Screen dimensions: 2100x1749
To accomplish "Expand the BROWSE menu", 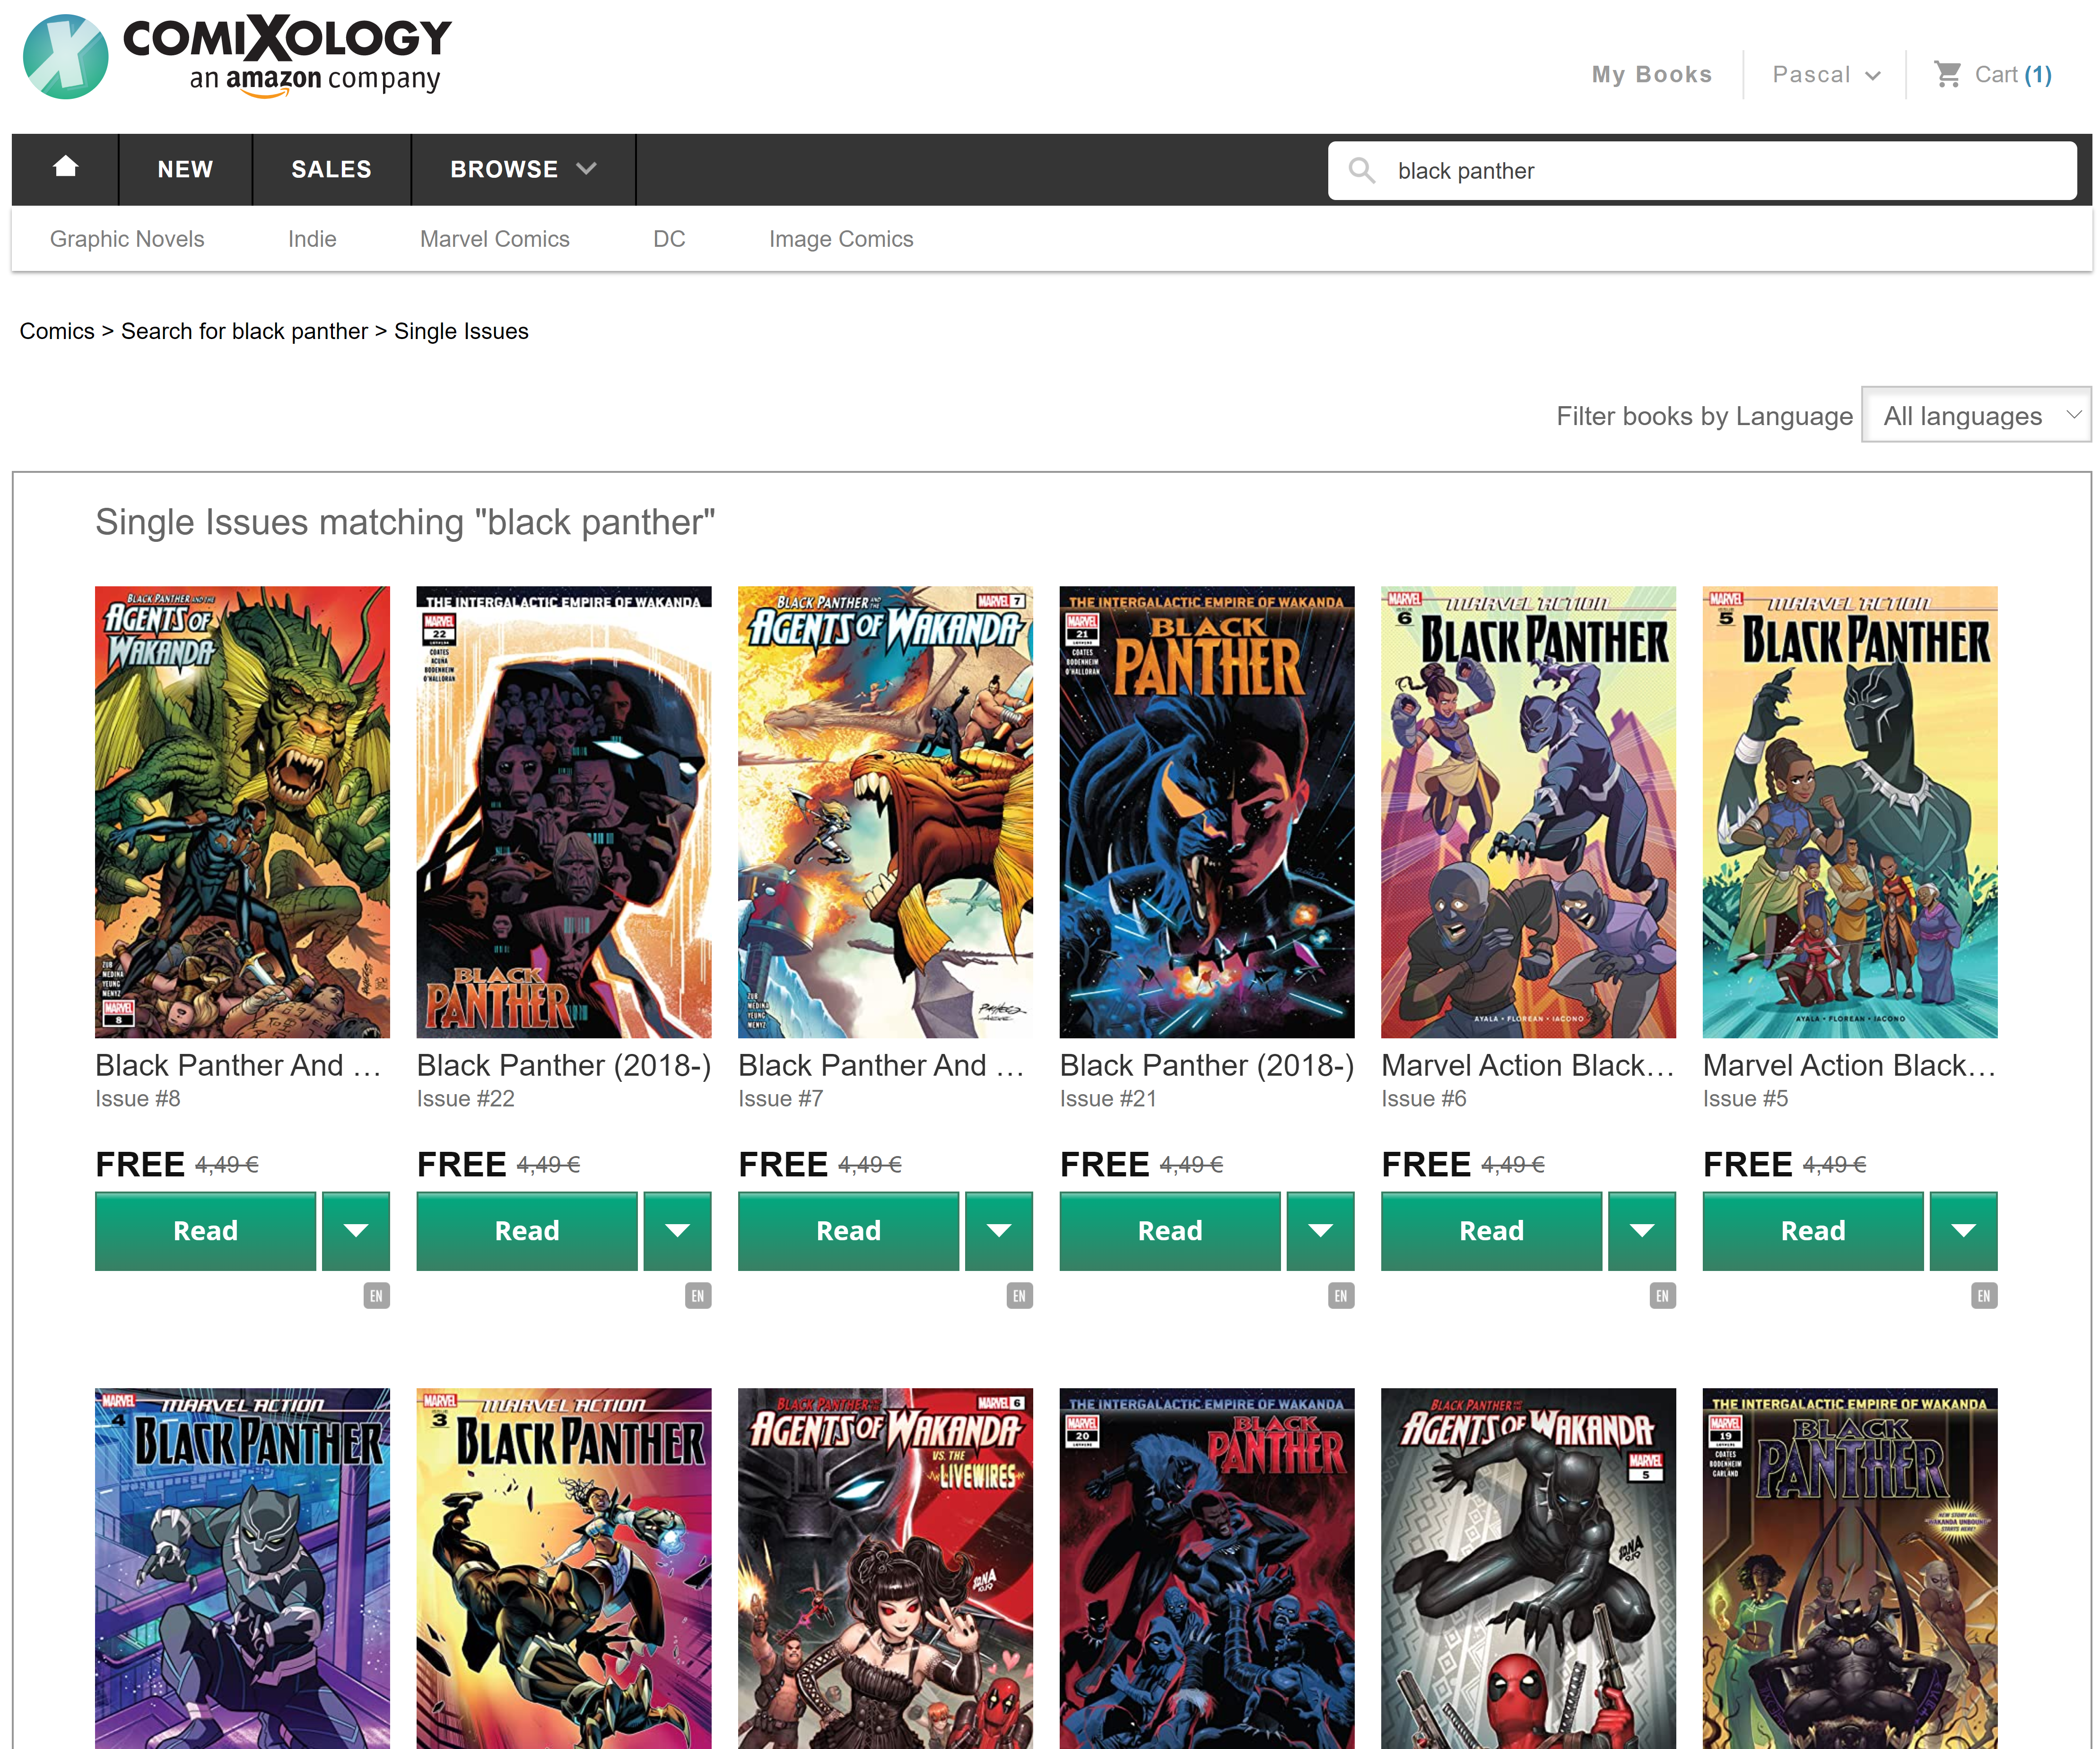I will 522,169.
